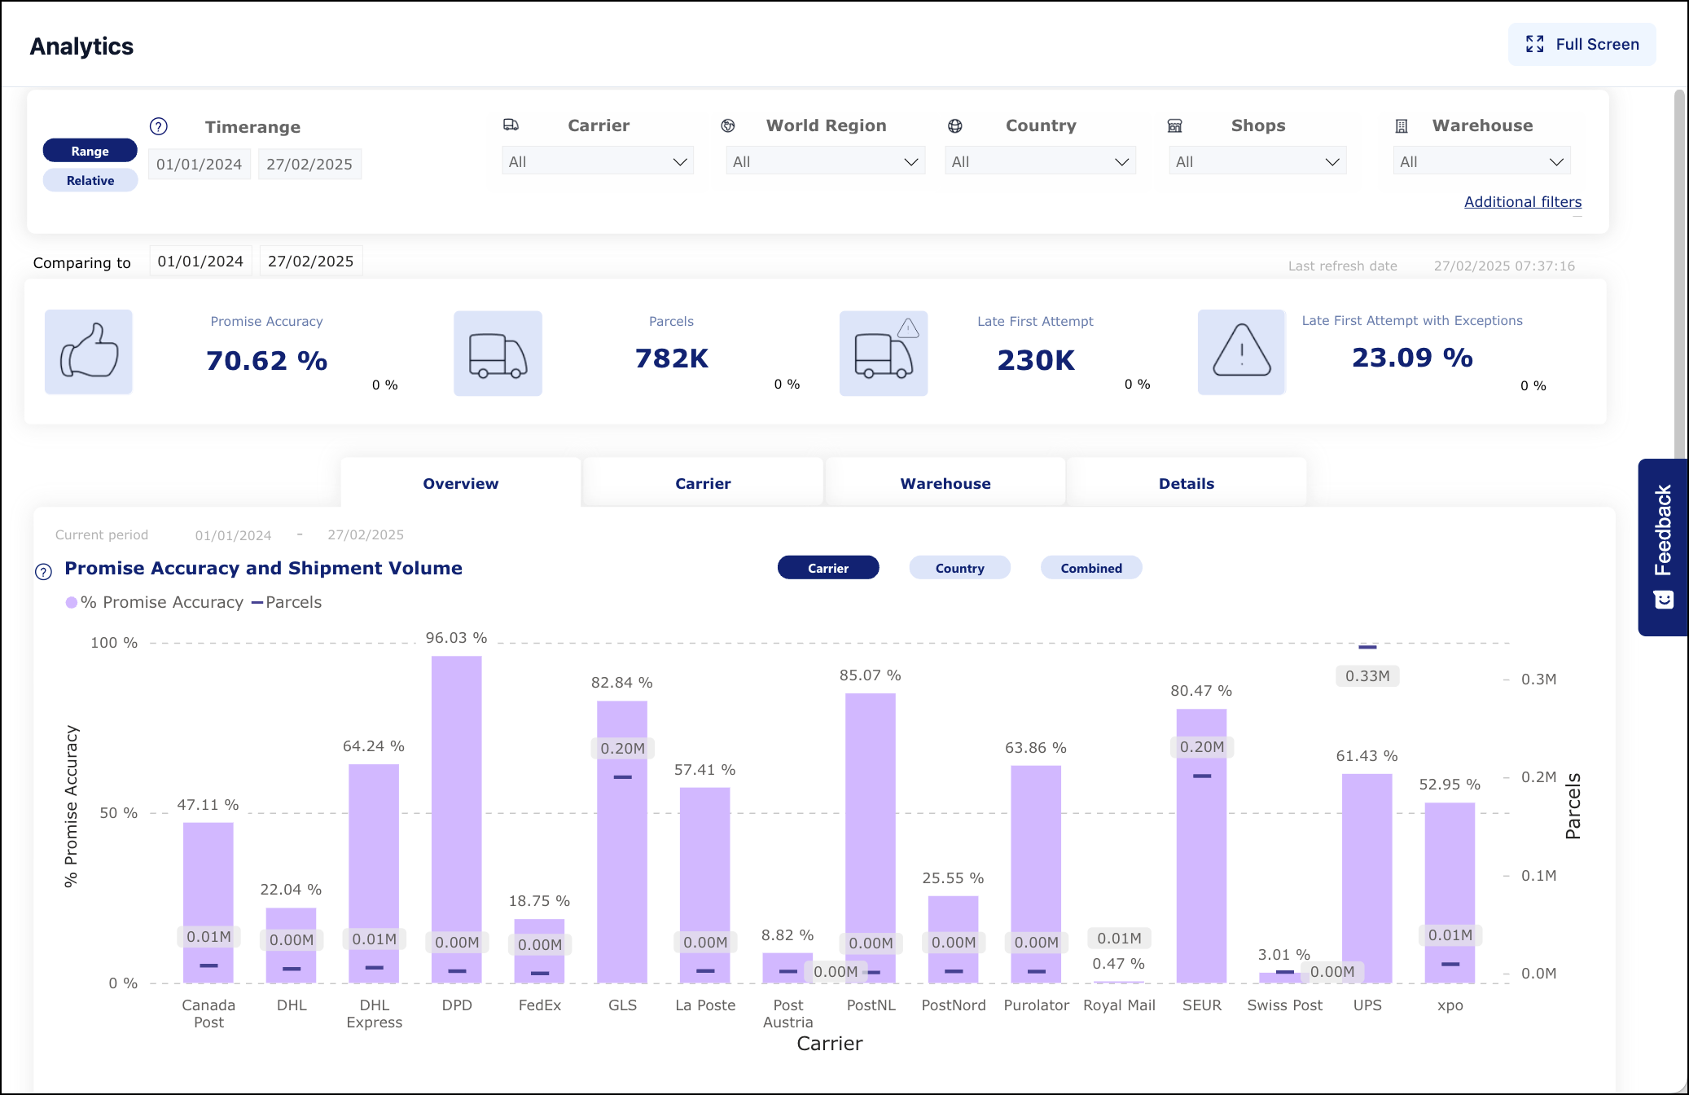The width and height of the screenshot is (1689, 1095).
Task: Open the Details tab
Action: (1186, 483)
